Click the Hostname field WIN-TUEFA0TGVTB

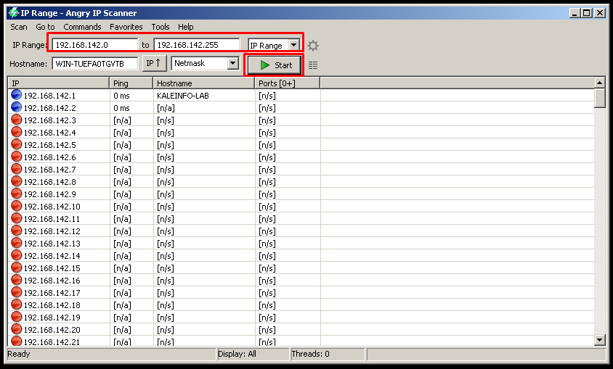pyautogui.click(x=95, y=64)
